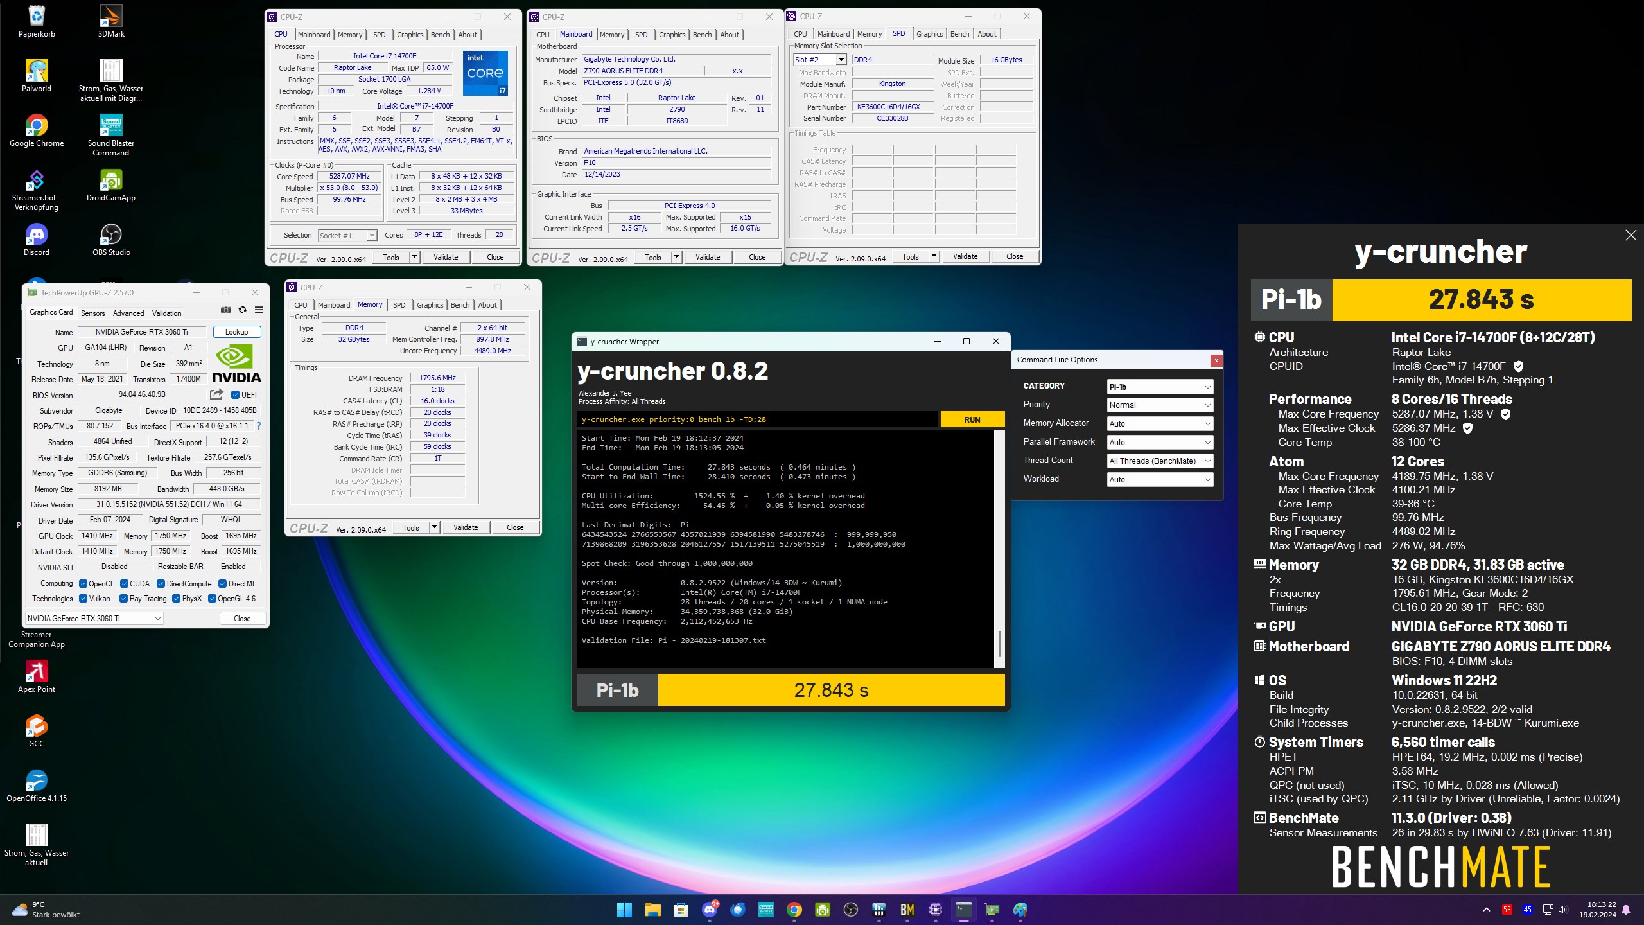Click the GPU-Z screenshot camera icon
Screen dimensions: 1644x925
coord(225,310)
